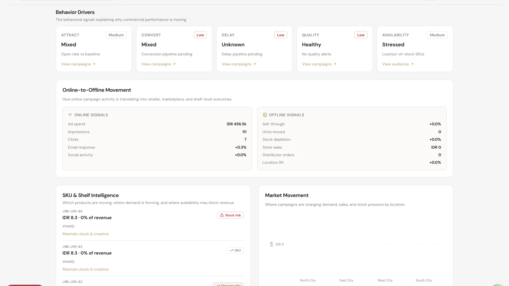Click Maintain stock & creative under LMN-LMO-01
The image size is (509, 286).
[86, 269]
